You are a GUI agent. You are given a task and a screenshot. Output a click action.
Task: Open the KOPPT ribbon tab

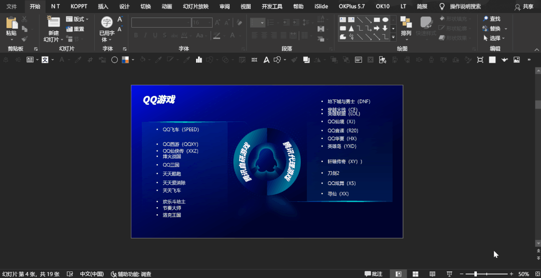point(79,6)
